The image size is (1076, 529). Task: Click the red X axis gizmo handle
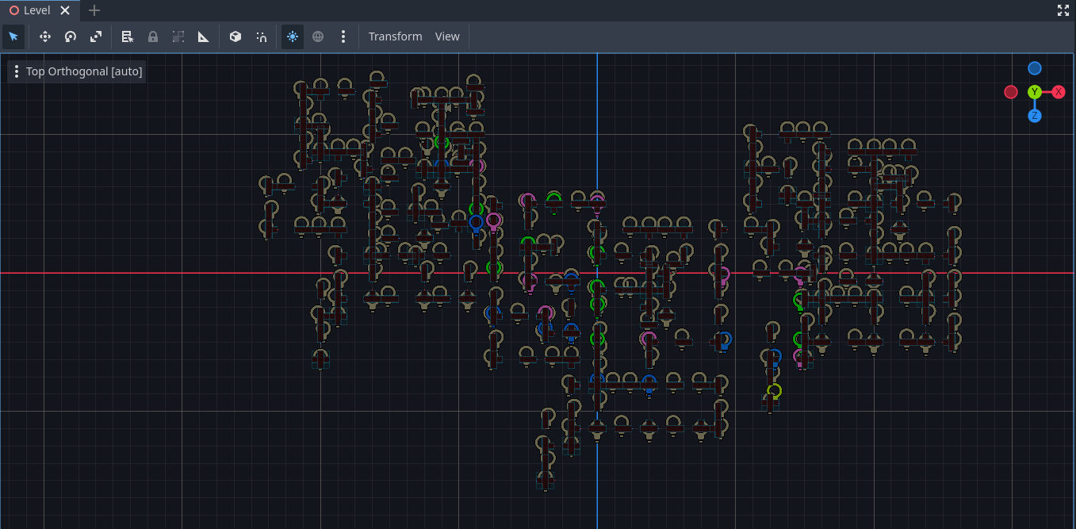tap(1059, 92)
